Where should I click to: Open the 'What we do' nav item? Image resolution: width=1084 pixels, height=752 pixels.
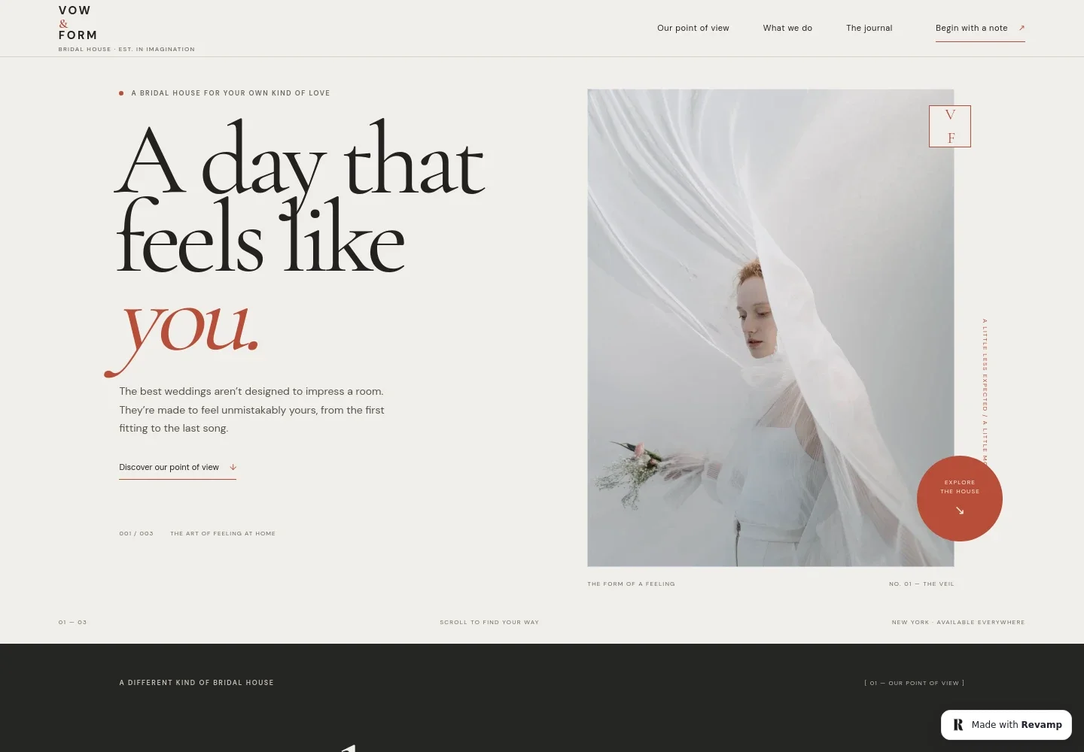coord(787,28)
